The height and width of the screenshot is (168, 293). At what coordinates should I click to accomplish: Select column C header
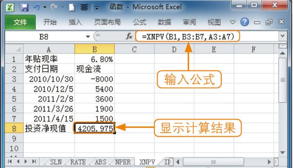[x=134, y=49]
